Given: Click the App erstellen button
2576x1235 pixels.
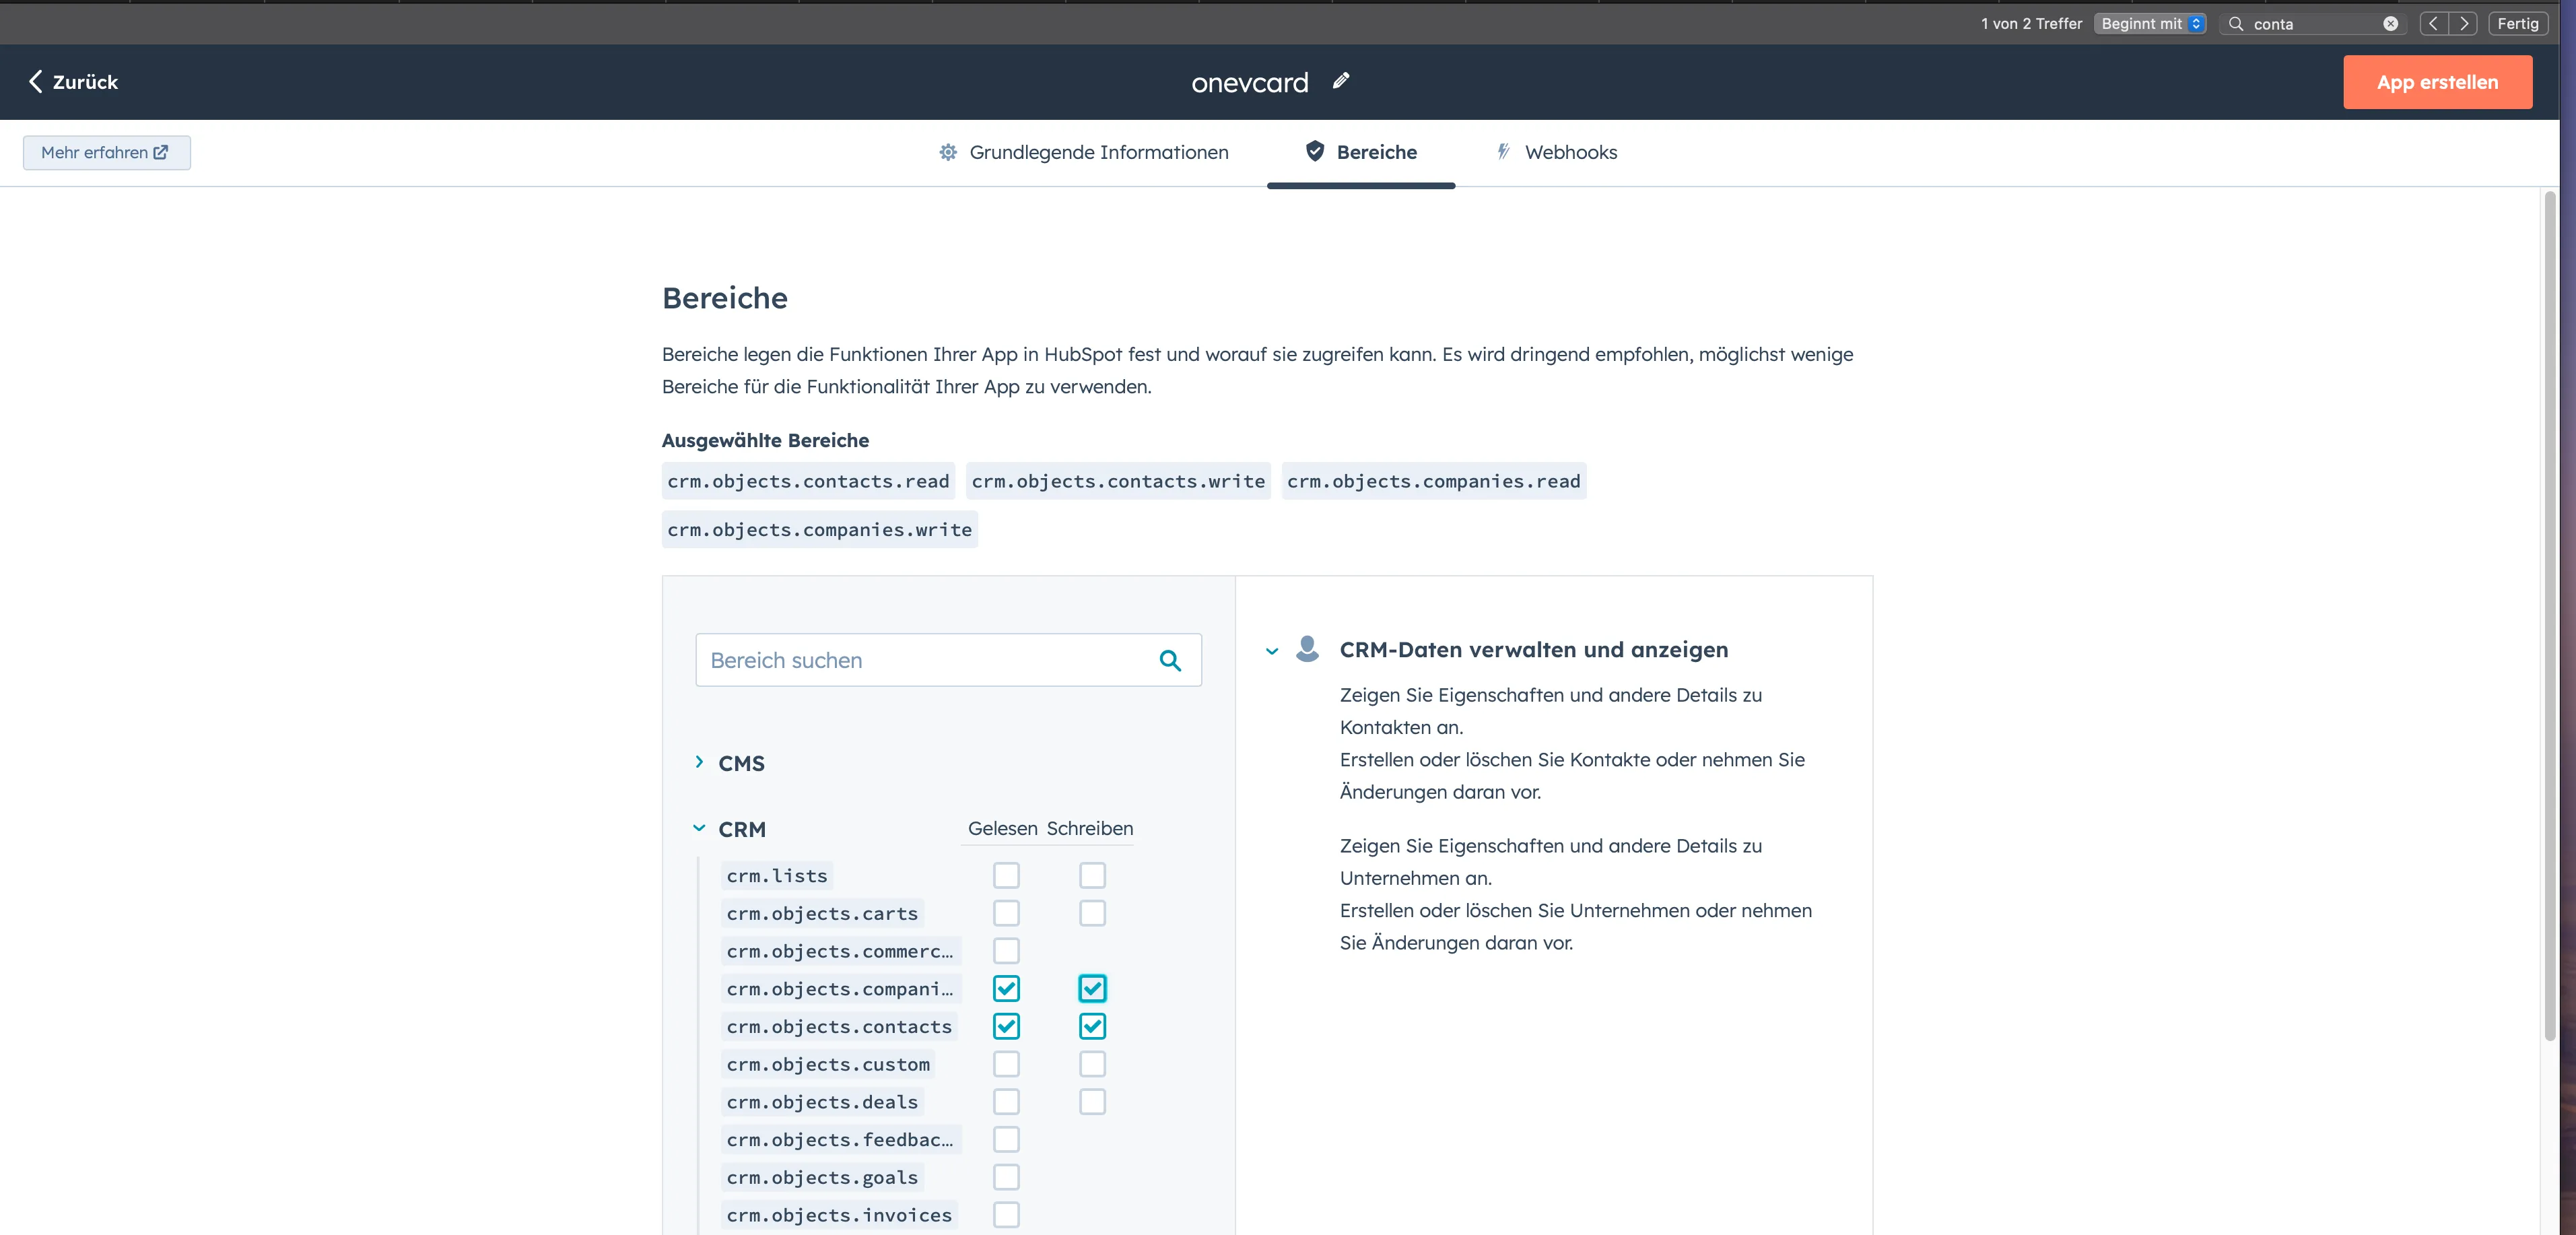Looking at the screenshot, I should tap(2437, 82).
